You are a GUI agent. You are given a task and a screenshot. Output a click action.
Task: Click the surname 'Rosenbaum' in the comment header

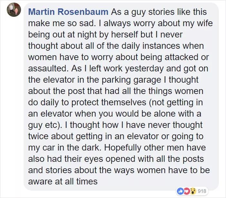pyautogui.click(x=83, y=12)
